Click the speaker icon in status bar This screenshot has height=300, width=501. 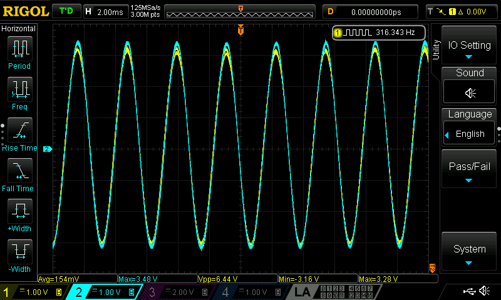(x=484, y=291)
